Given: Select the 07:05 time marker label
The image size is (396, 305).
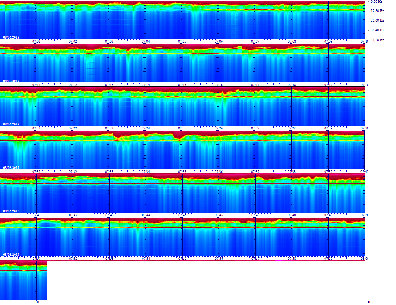Looking at the screenshot, I should coord(182,41).
